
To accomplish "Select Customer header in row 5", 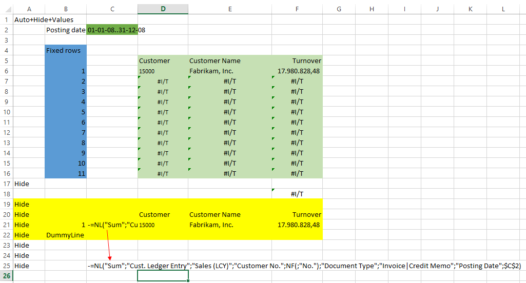I will (163, 60).
